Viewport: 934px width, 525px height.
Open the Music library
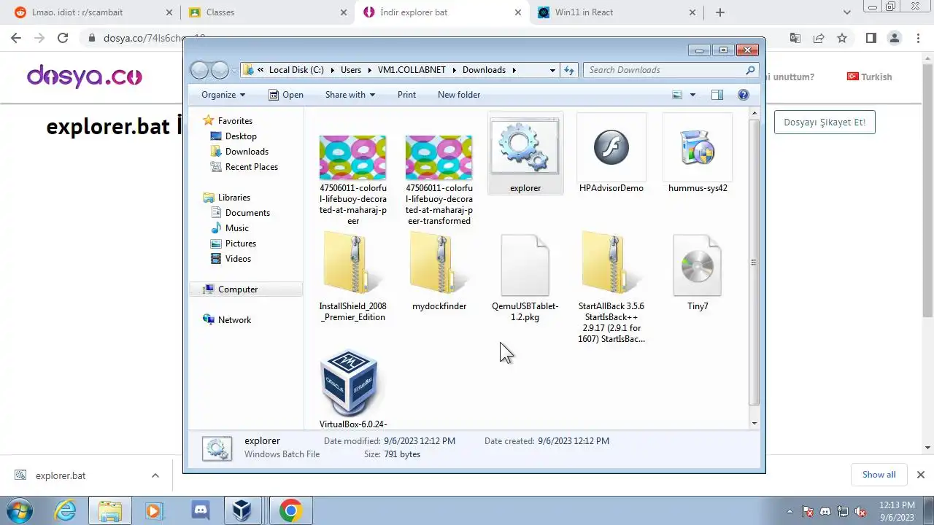(236, 228)
